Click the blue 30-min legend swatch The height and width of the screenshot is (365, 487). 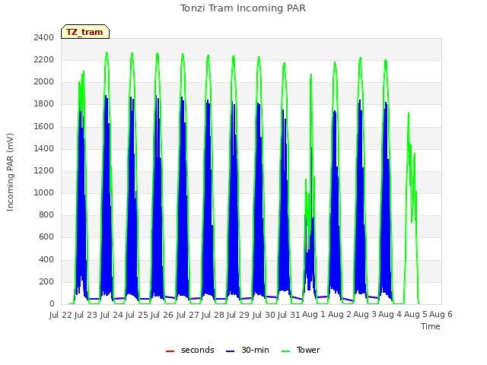230,351
